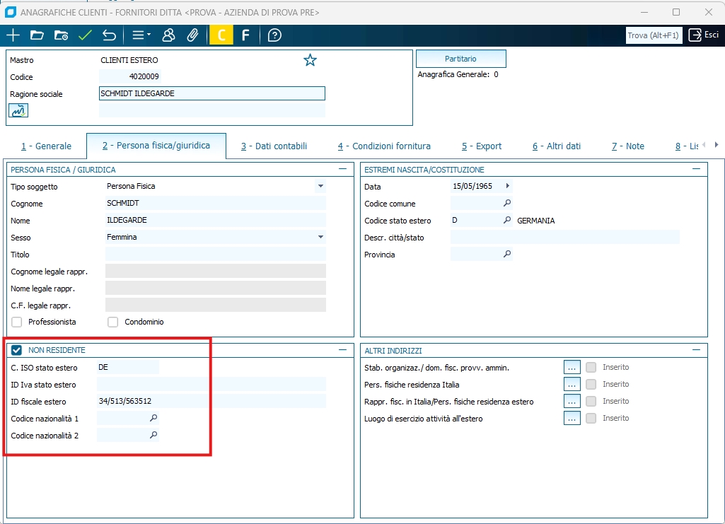Open the 5 - Export tab
The width and height of the screenshot is (725, 524).
pyautogui.click(x=482, y=146)
